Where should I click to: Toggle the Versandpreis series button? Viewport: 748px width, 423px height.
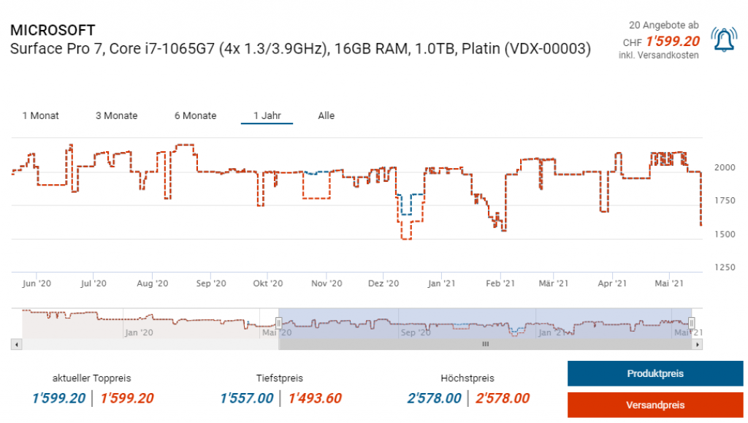(x=654, y=405)
